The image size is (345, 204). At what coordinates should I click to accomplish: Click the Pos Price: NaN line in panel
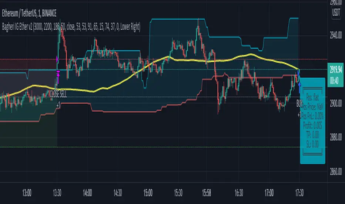[312, 107]
